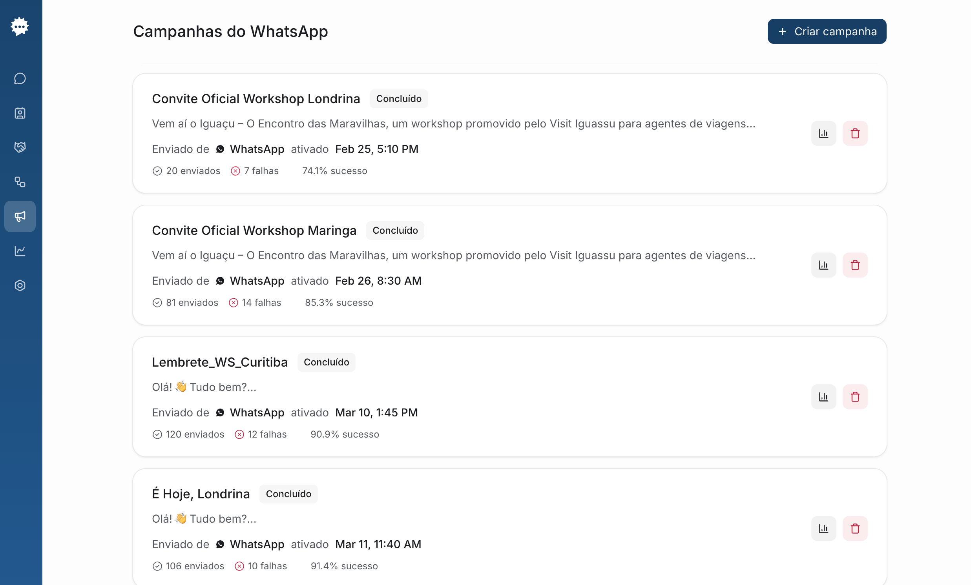View statistics for Convite Oficial Workshop Londrina
971x585 pixels.
(x=823, y=133)
